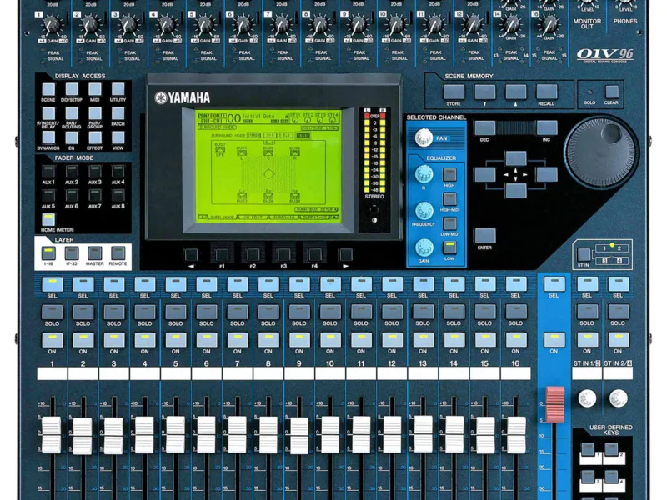Screen dimensions: 667x500
Task: Grab the channel 3 fader cap
Action: [x=113, y=435]
